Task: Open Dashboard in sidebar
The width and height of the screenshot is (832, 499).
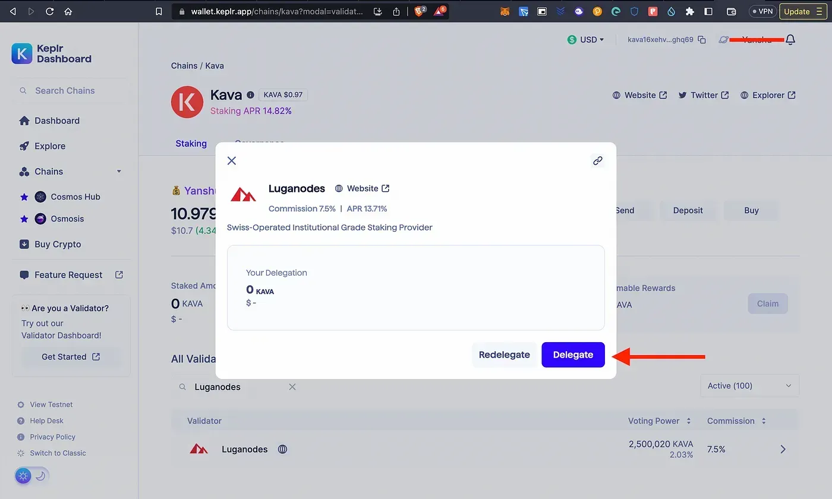Action: (49, 121)
